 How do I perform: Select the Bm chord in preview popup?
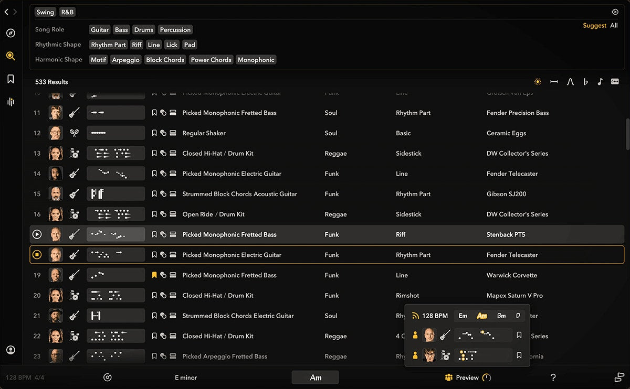[x=501, y=316]
